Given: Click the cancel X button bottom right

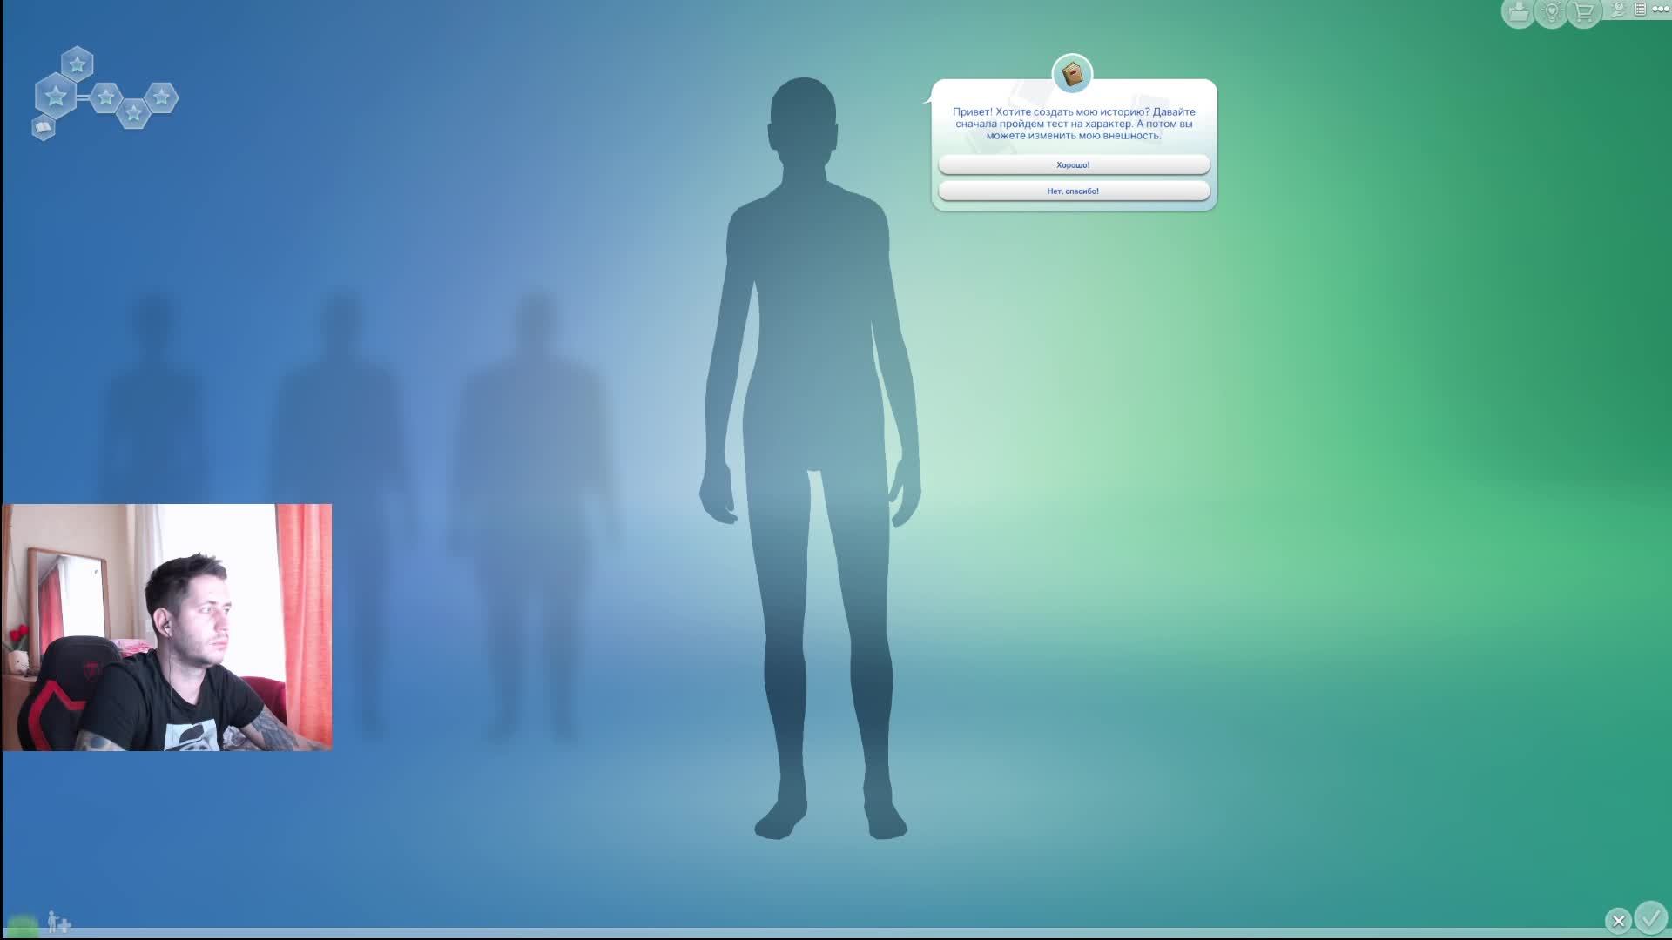Looking at the screenshot, I should pyautogui.click(x=1618, y=921).
